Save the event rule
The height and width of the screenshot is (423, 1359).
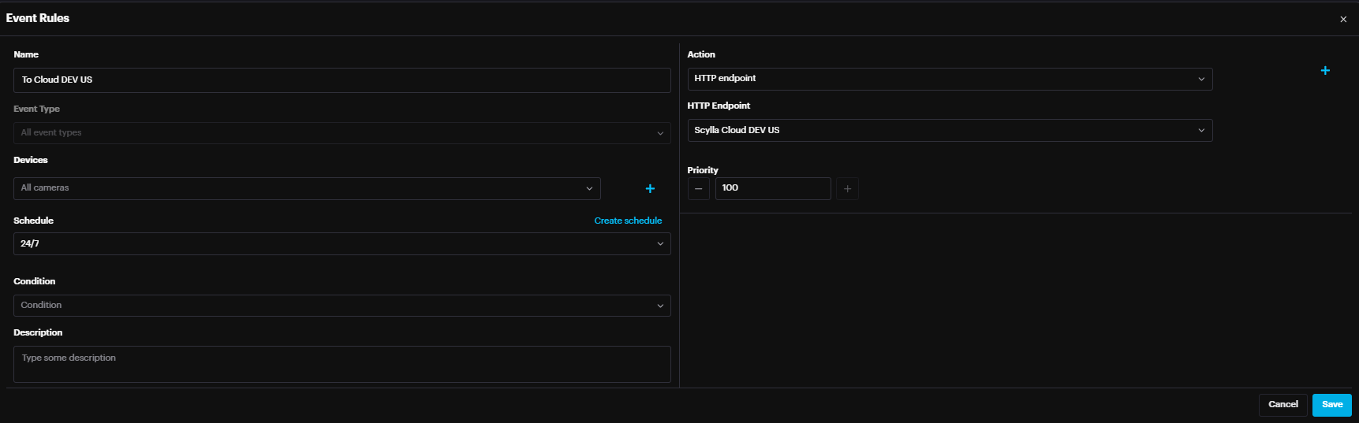point(1331,405)
